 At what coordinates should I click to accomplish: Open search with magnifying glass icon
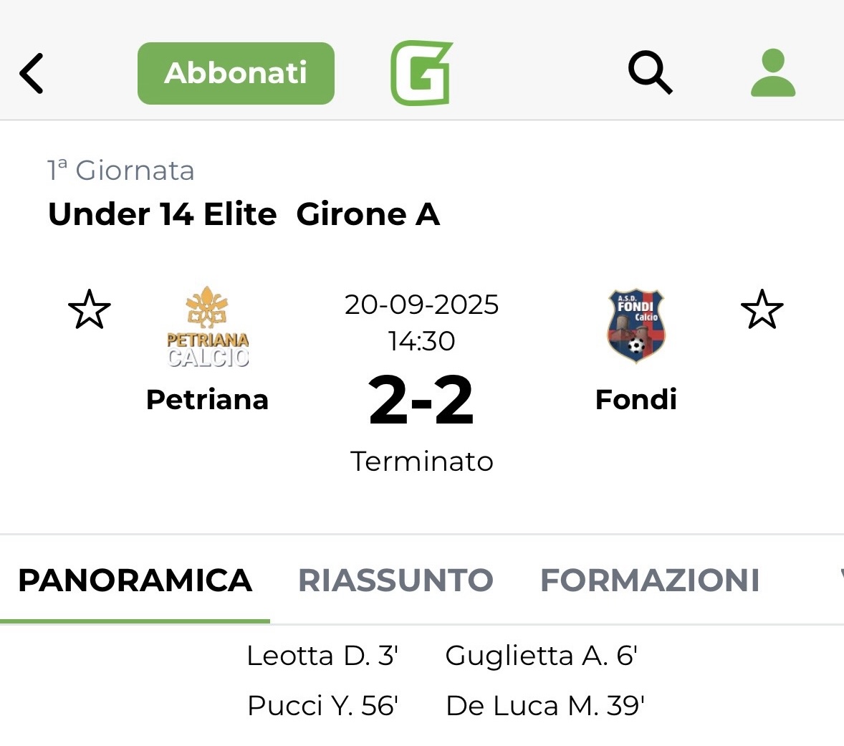[x=650, y=72]
